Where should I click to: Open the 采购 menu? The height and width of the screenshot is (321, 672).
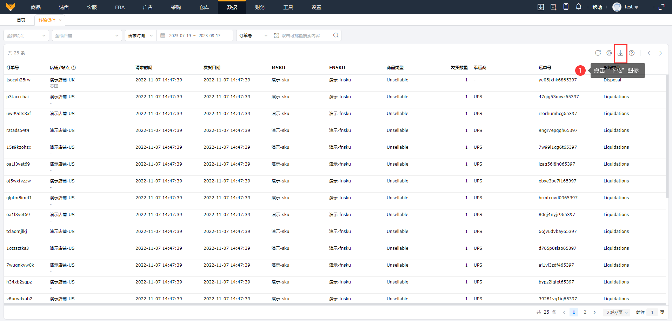pos(176,7)
